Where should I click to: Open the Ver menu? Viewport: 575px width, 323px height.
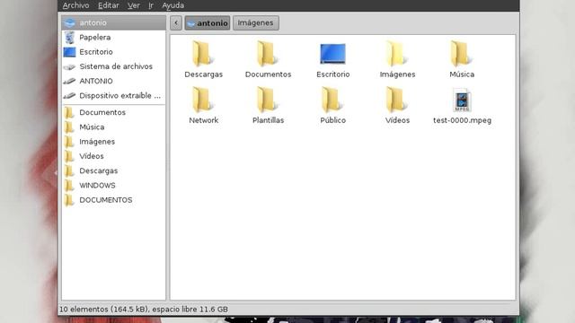(x=134, y=5)
